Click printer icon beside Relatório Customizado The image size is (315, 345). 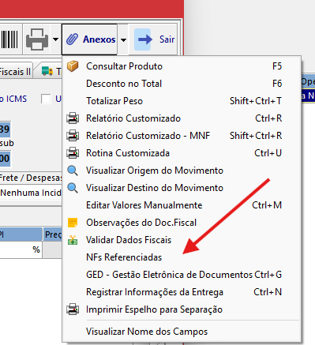pos(73,118)
